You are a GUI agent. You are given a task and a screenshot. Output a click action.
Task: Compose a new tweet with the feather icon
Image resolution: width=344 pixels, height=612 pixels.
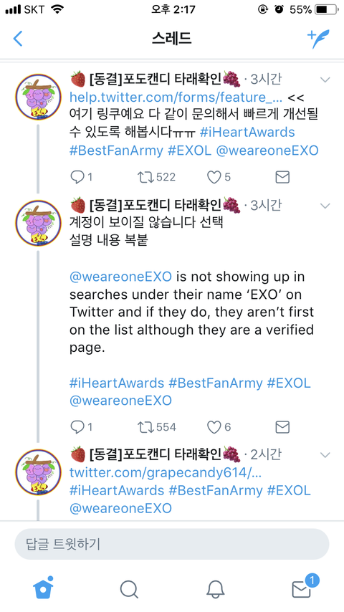coord(318,39)
